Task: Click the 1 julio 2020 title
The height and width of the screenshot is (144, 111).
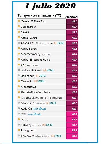Action: [x=50, y=6]
